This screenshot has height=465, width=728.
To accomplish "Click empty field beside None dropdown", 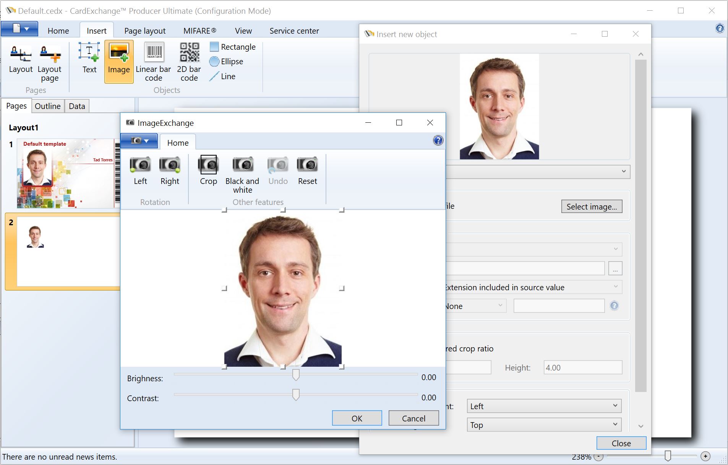I will pos(559,306).
